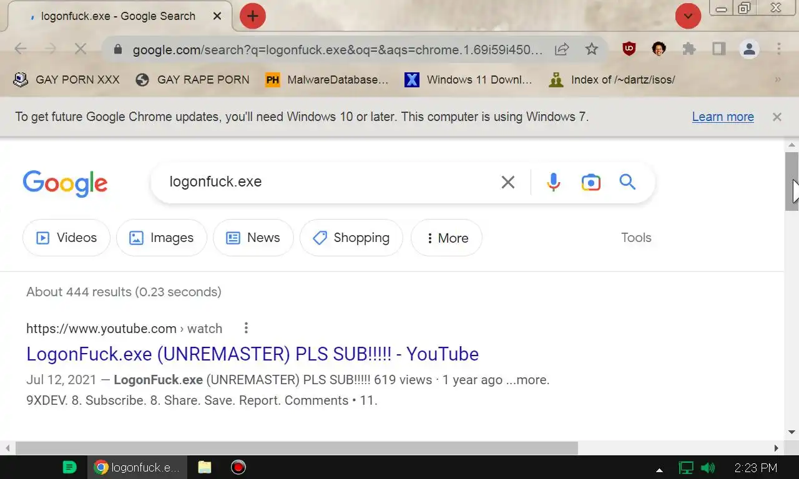Expand the More search filters
Viewport: 799px width, 479px height.
point(446,238)
